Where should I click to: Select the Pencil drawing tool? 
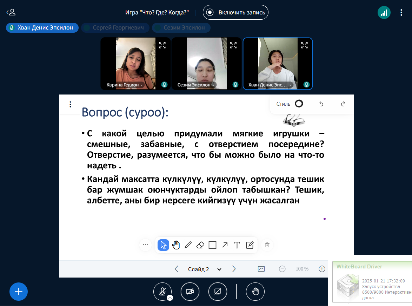click(188, 245)
